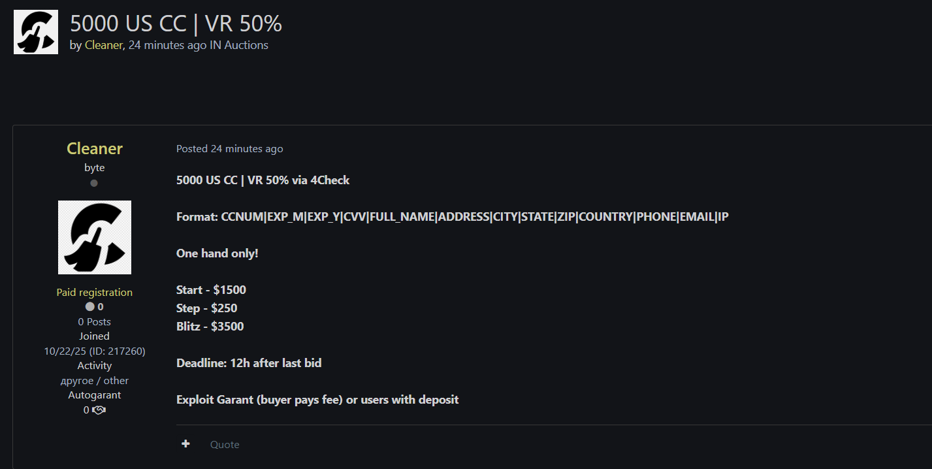The height and width of the screenshot is (469, 932).
Task: Click the другое / other activity text
Action: [x=95, y=381]
